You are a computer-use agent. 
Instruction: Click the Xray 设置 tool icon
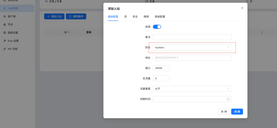point(5,41)
